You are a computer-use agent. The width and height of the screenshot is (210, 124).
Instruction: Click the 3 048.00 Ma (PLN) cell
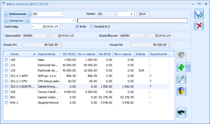pos(105,103)
